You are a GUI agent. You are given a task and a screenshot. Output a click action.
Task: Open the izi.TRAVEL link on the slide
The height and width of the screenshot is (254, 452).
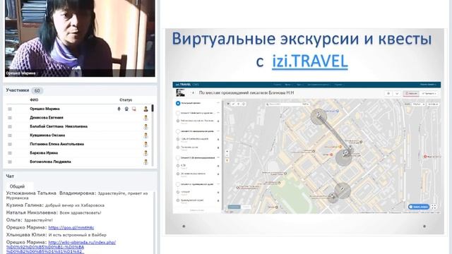click(x=310, y=61)
